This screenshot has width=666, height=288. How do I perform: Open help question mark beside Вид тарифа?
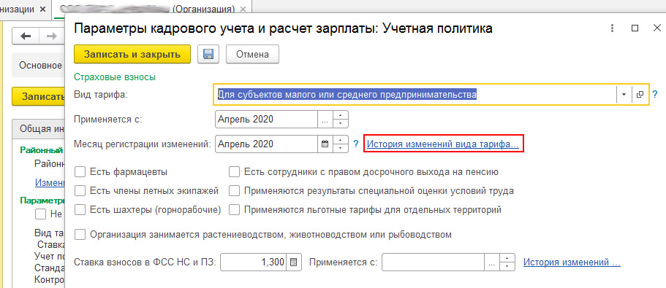655,95
